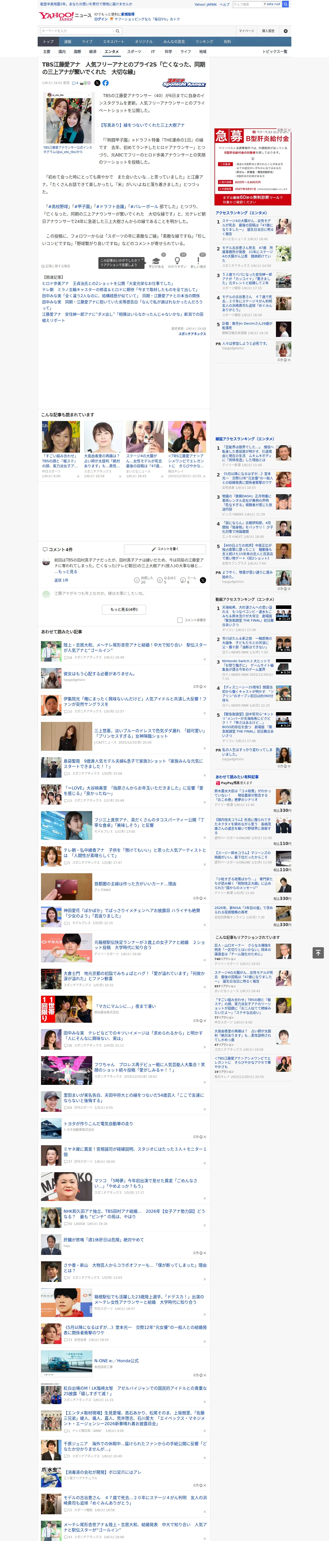Click the first commenter's avatar
329x1541 pixels.
[46, 561]
